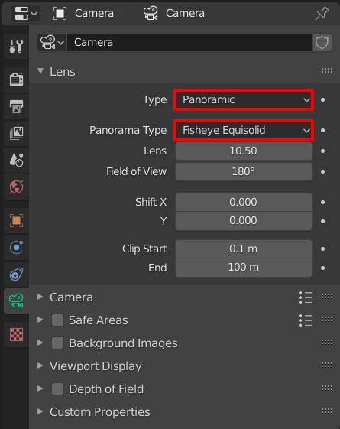This screenshot has height=429, width=340.
Task: Toggle the pin icon in header
Action: (x=322, y=13)
